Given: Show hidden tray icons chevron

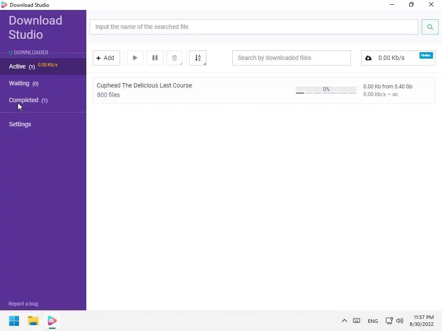Looking at the screenshot, I should coord(344,321).
